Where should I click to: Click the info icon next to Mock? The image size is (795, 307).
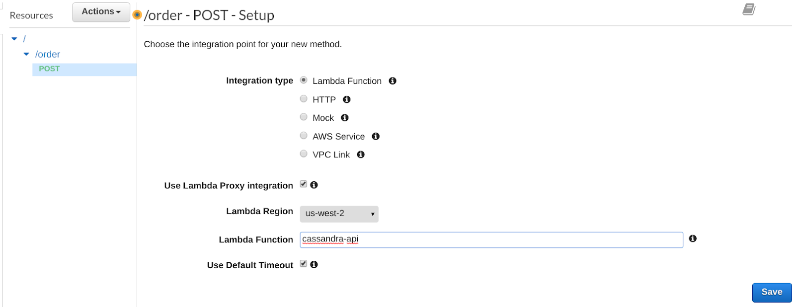tap(345, 118)
